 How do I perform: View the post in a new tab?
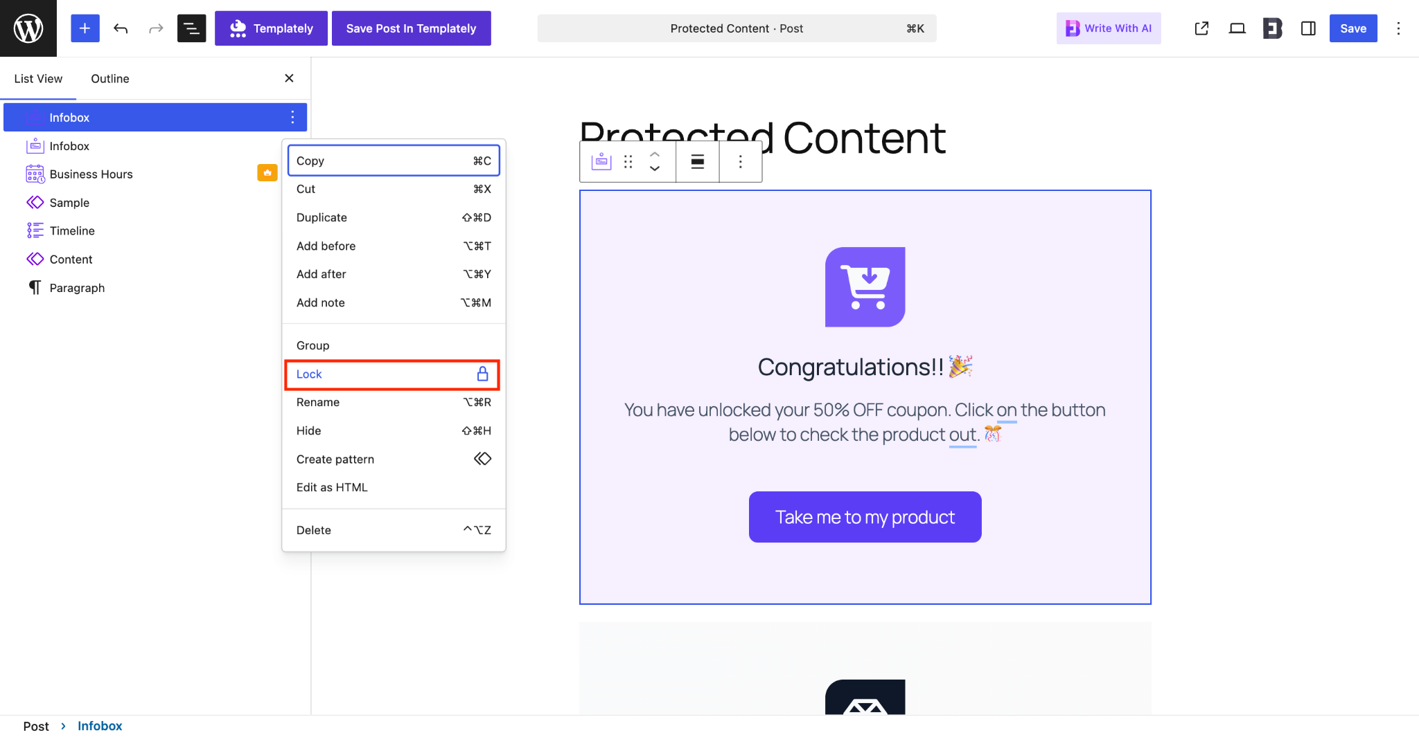pyautogui.click(x=1201, y=28)
